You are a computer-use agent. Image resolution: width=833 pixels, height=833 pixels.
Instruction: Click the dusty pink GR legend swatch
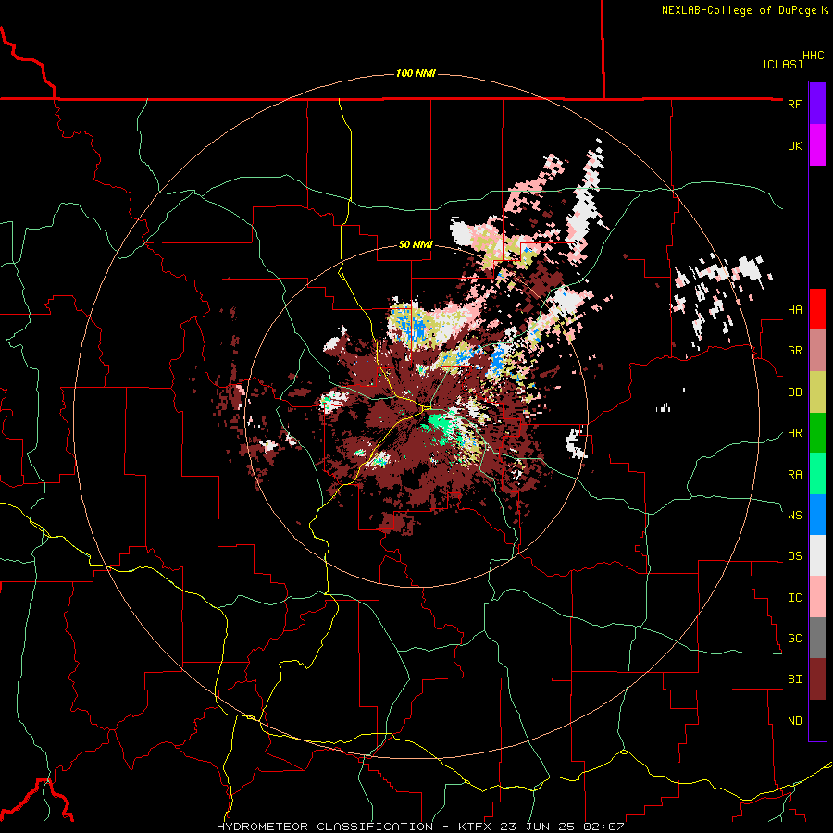[817, 351]
